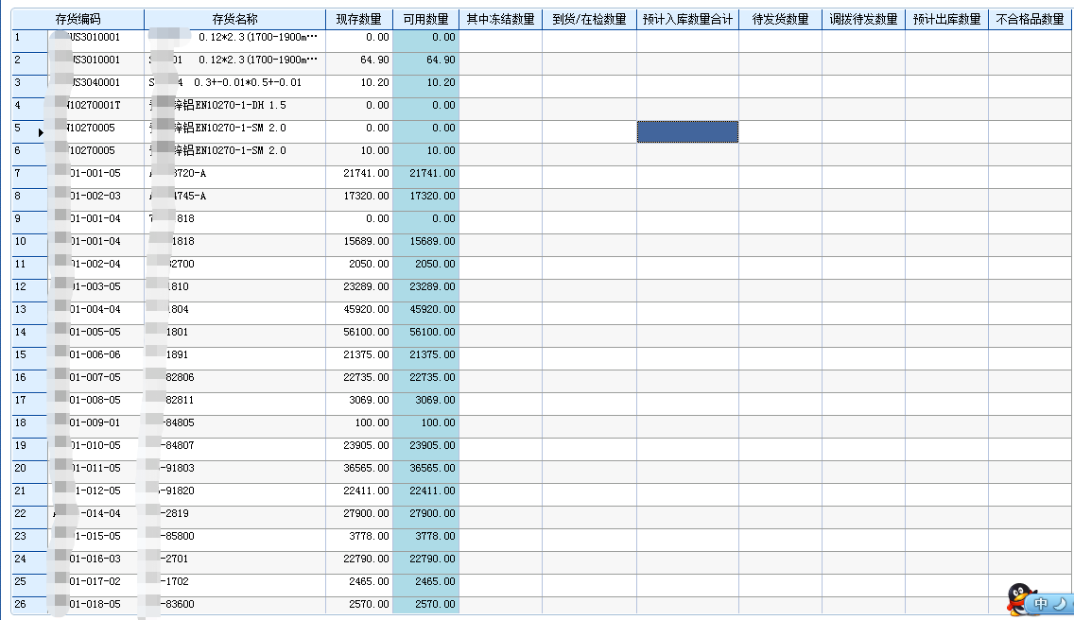Click the row 5 current-row arrow indicator
Screen dimensions: 1074x620
(x=41, y=132)
